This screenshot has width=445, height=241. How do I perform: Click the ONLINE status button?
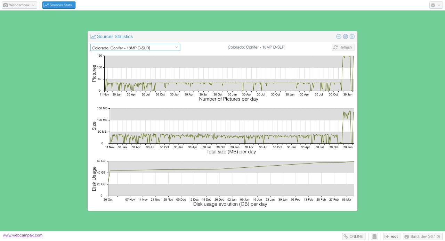[x=354, y=236]
